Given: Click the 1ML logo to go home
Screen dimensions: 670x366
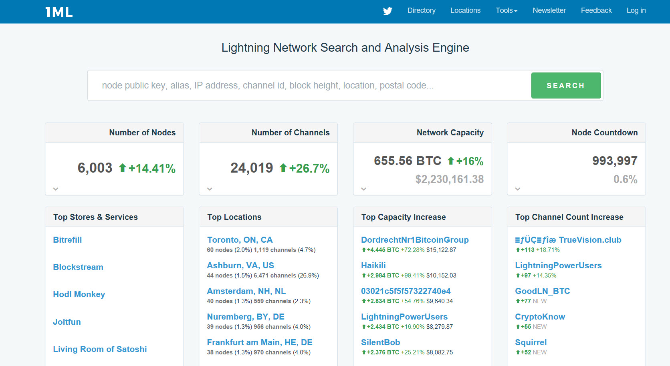Looking at the screenshot, I should [x=58, y=12].
